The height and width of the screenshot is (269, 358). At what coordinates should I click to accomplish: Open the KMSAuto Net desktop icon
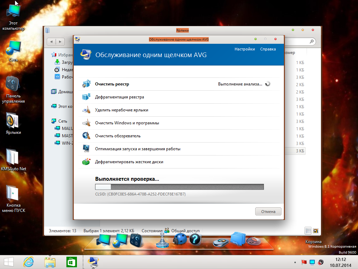coord(13,160)
